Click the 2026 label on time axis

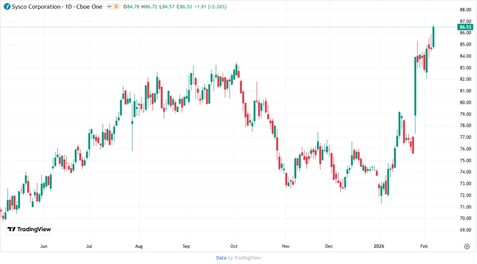379,246
